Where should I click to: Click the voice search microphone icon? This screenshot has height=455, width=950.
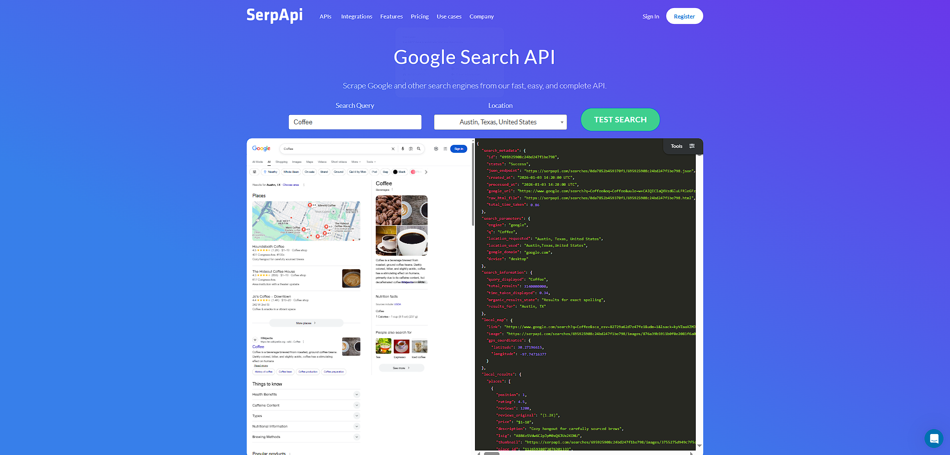coord(402,149)
